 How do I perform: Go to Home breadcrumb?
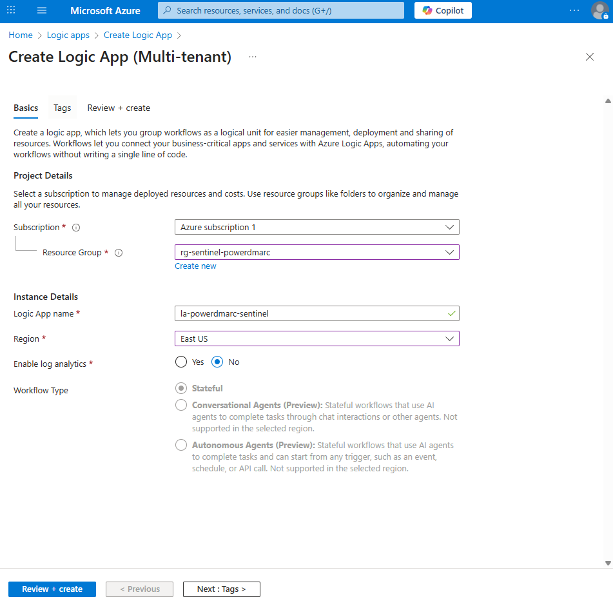point(21,35)
